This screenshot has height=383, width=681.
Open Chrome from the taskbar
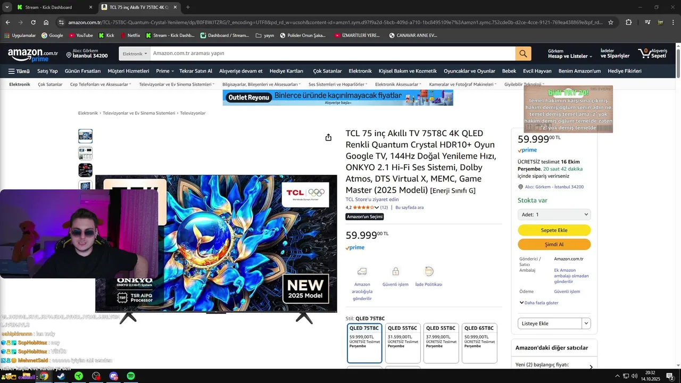(44, 376)
